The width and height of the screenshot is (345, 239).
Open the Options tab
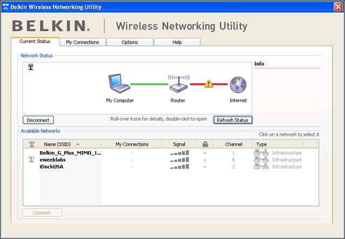(x=130, y=42)
